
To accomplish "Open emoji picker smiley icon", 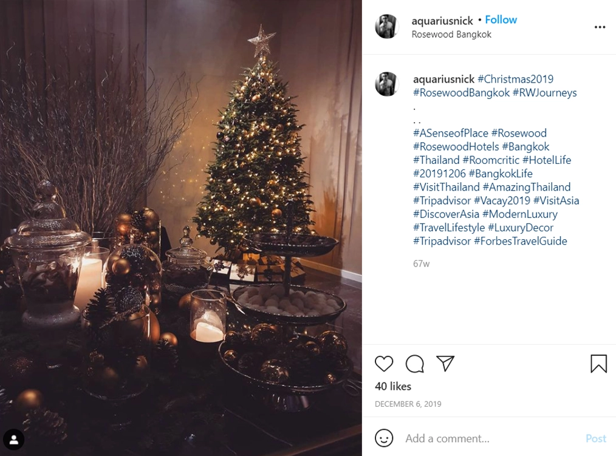I will (384, 438).
